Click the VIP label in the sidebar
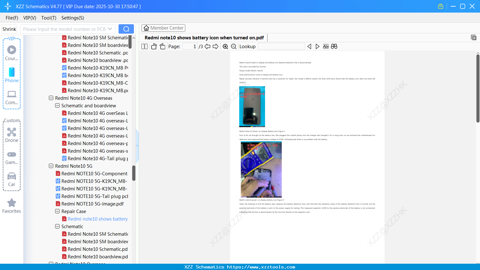Viewport: 480px width, 270px height. coord(12,39)
